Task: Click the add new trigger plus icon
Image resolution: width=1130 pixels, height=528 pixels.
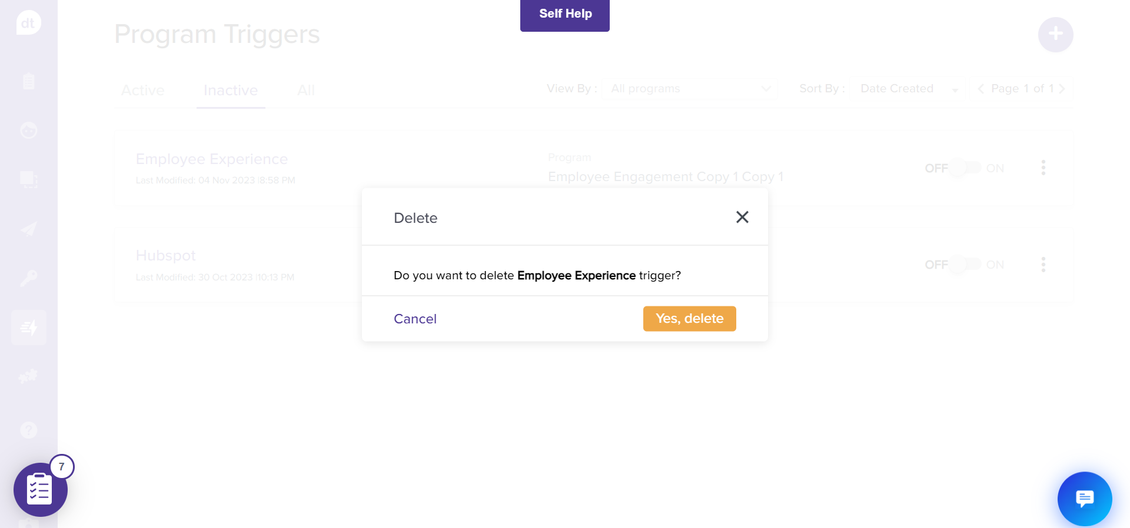Action: 1055,35
